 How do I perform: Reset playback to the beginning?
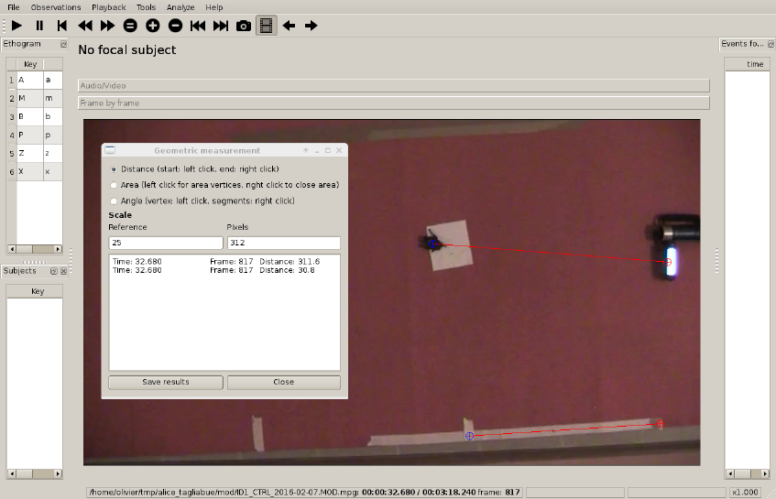click(x=62, y=26)
